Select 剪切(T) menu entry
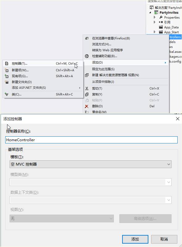 point(126,89)
